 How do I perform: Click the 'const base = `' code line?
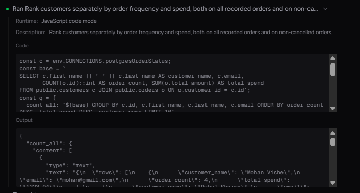point(42,69)
